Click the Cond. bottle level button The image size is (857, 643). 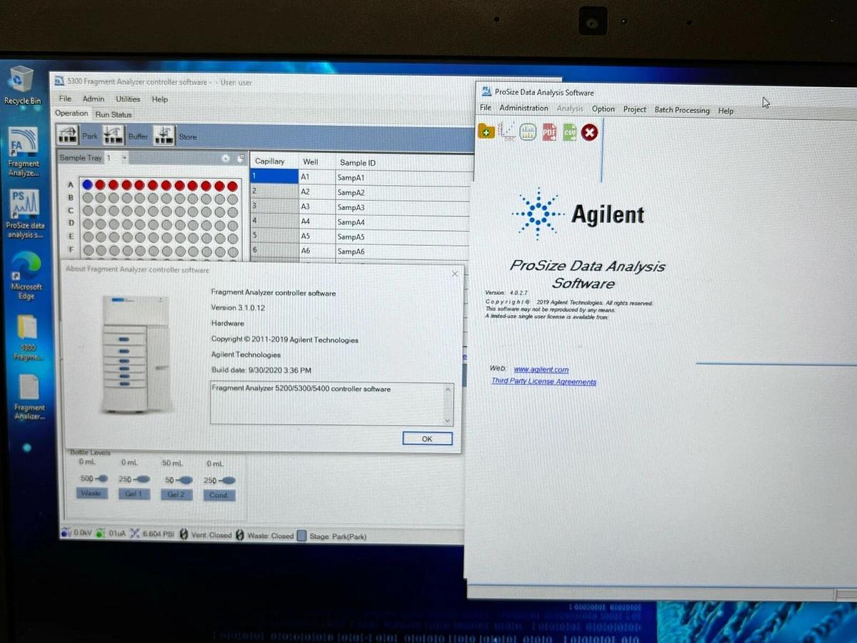coord(219,495)
